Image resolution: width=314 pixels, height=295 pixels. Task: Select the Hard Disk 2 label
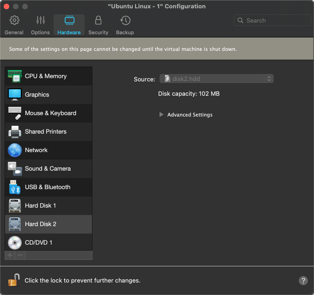click(40, 224)
